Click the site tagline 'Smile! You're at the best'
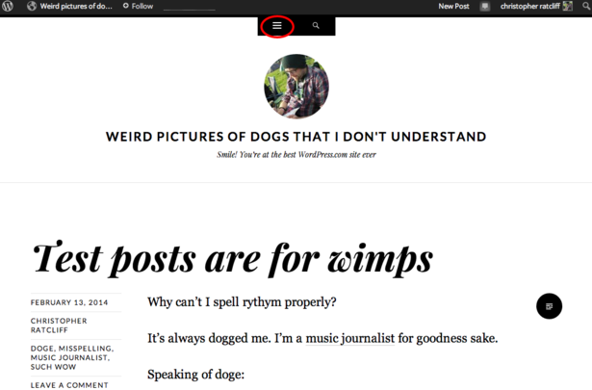This screenshot has height=390, width=592. coord(296,154)
